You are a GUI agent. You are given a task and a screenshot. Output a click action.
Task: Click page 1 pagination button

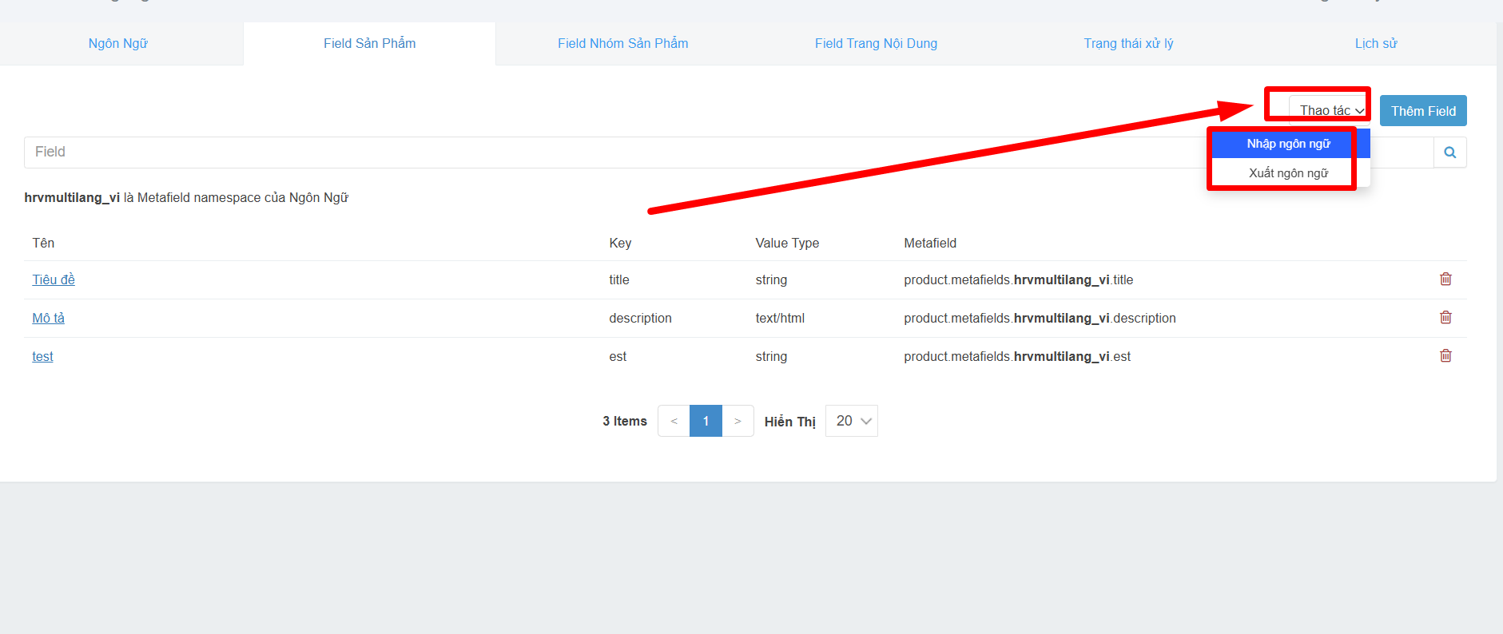coord(706,421)
